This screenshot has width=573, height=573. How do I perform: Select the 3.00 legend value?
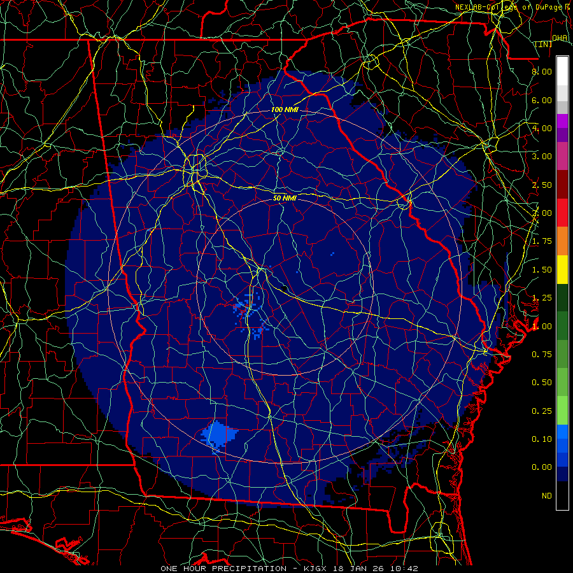tap(542, 157)
